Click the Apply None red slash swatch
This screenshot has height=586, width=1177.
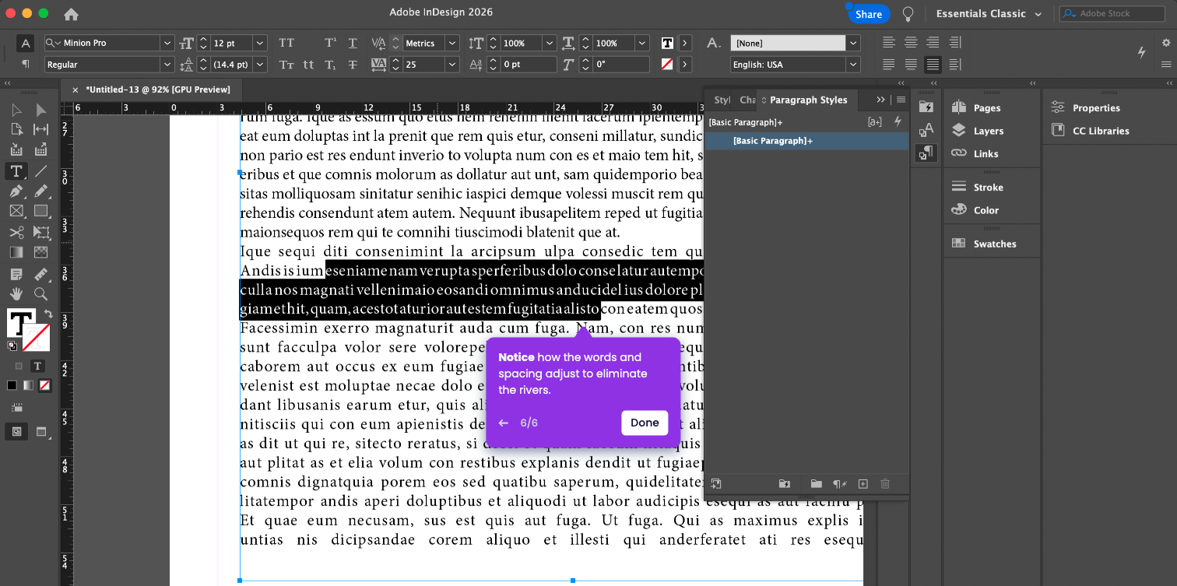tap(44, 385)
